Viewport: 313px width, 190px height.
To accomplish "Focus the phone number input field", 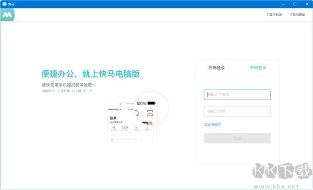I will 237,95.
